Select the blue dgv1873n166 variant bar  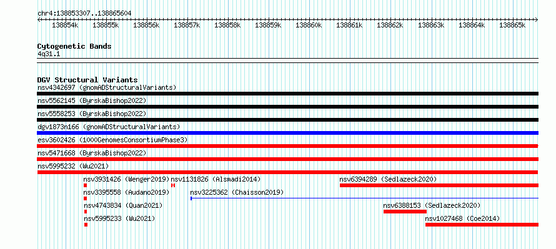point(287,133)
